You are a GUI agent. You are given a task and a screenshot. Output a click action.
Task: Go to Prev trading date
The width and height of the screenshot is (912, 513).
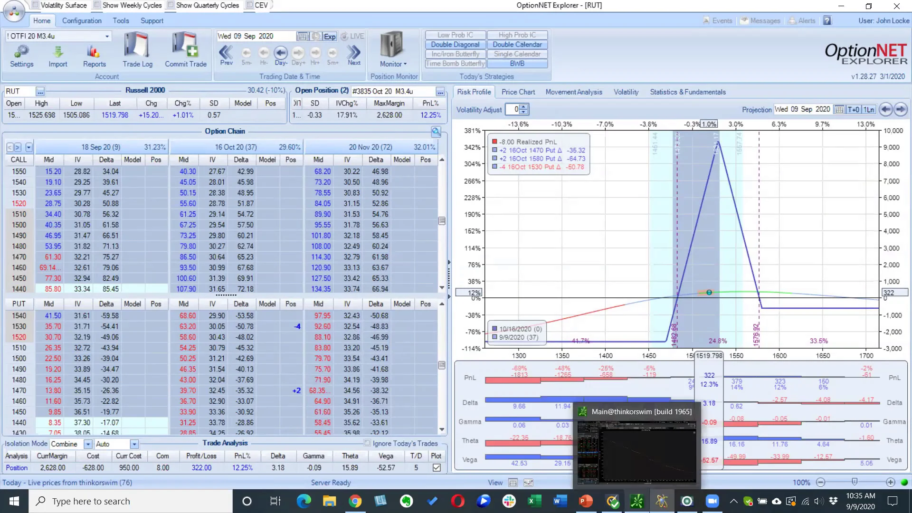point(226,55)
